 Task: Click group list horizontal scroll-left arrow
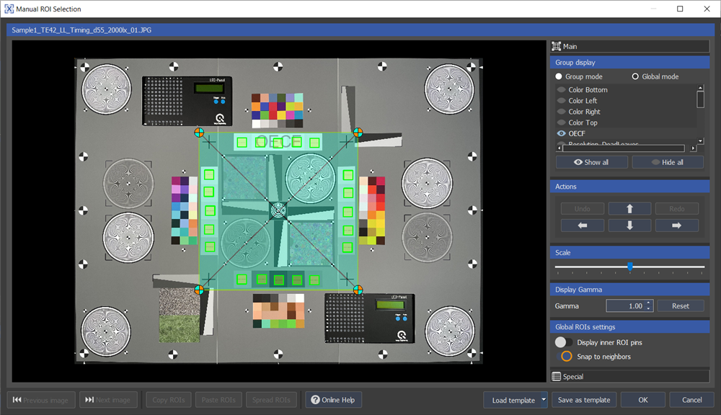559,148
